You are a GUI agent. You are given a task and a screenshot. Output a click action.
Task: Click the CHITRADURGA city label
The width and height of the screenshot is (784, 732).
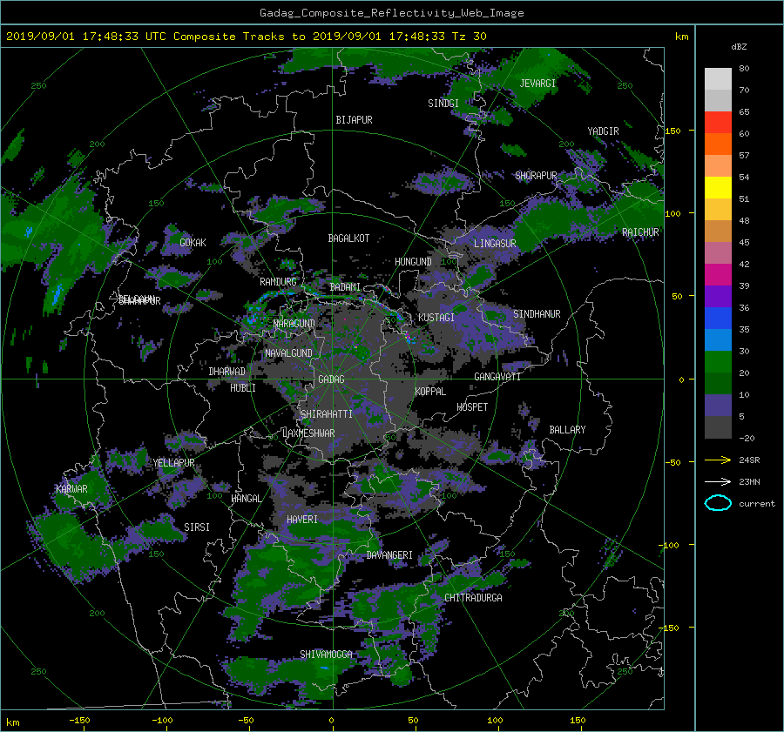(x=473, y=598)
